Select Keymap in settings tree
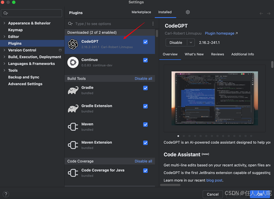The image size is (274, 199). (x=15, y=30)
